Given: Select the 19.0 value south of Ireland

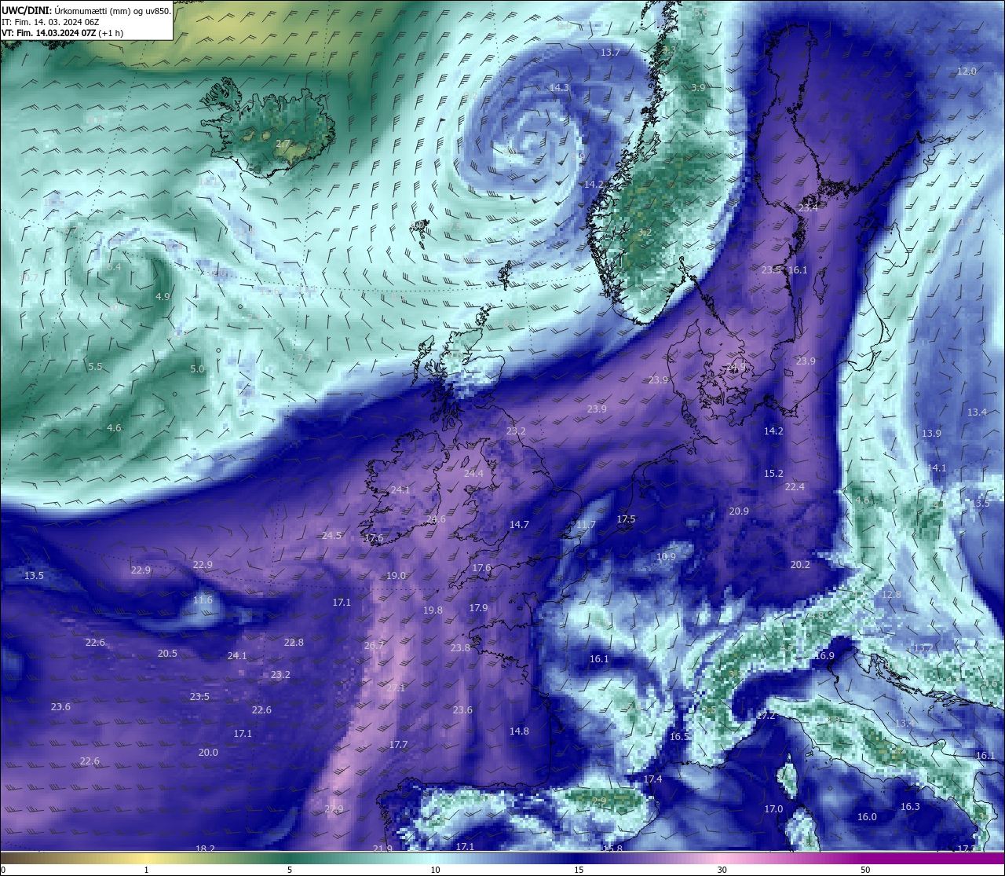Looking at the screenshot, I should coord(396,575).
